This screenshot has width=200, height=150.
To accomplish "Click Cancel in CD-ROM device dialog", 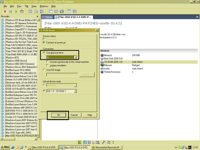I will pos(74,115).
